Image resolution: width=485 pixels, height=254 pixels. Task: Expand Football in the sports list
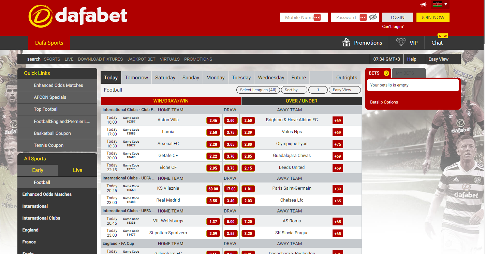click(x=57, y=182)
